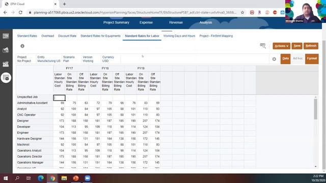Screen dimensions: 326x183
Task: Open the taskbar search icon
Action: pyautogui.click(x=17, y=178)
